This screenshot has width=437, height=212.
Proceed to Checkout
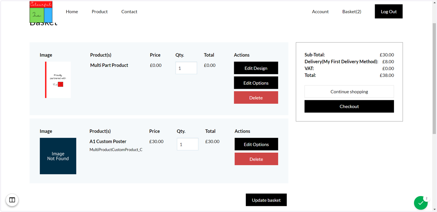click(349, 106)
